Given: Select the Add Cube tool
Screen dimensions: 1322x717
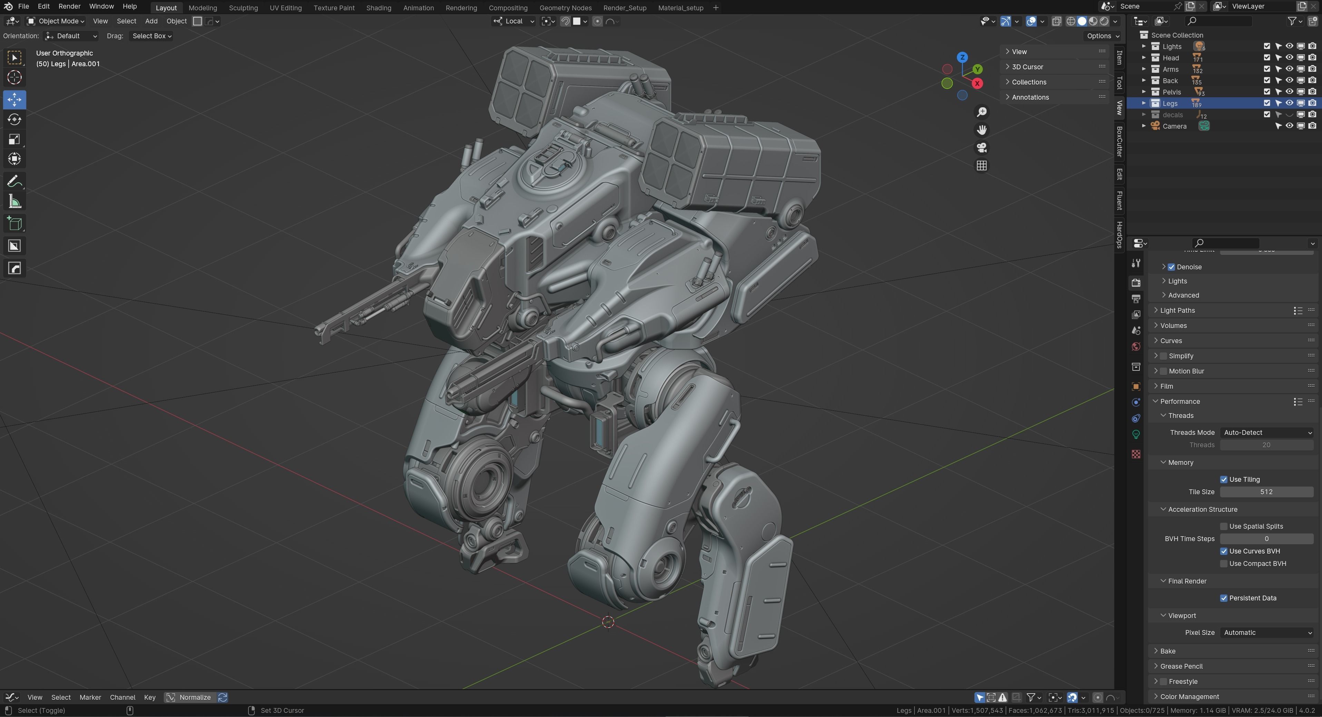Looking at the screenshot, I should click(x=14, y=223).
